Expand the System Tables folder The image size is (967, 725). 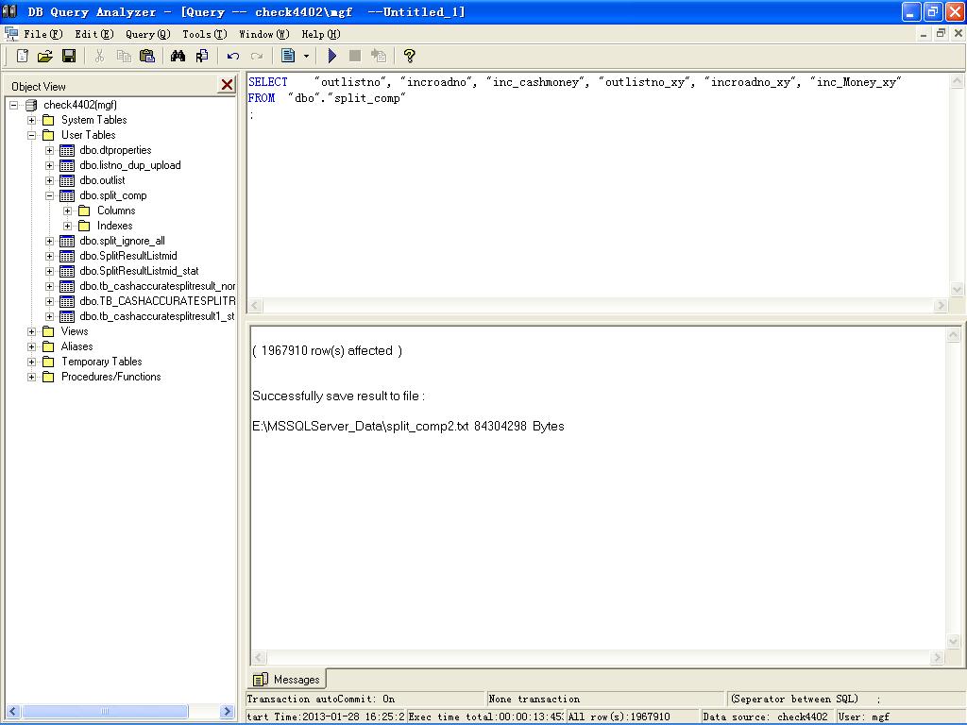click(x=31, y=120)
